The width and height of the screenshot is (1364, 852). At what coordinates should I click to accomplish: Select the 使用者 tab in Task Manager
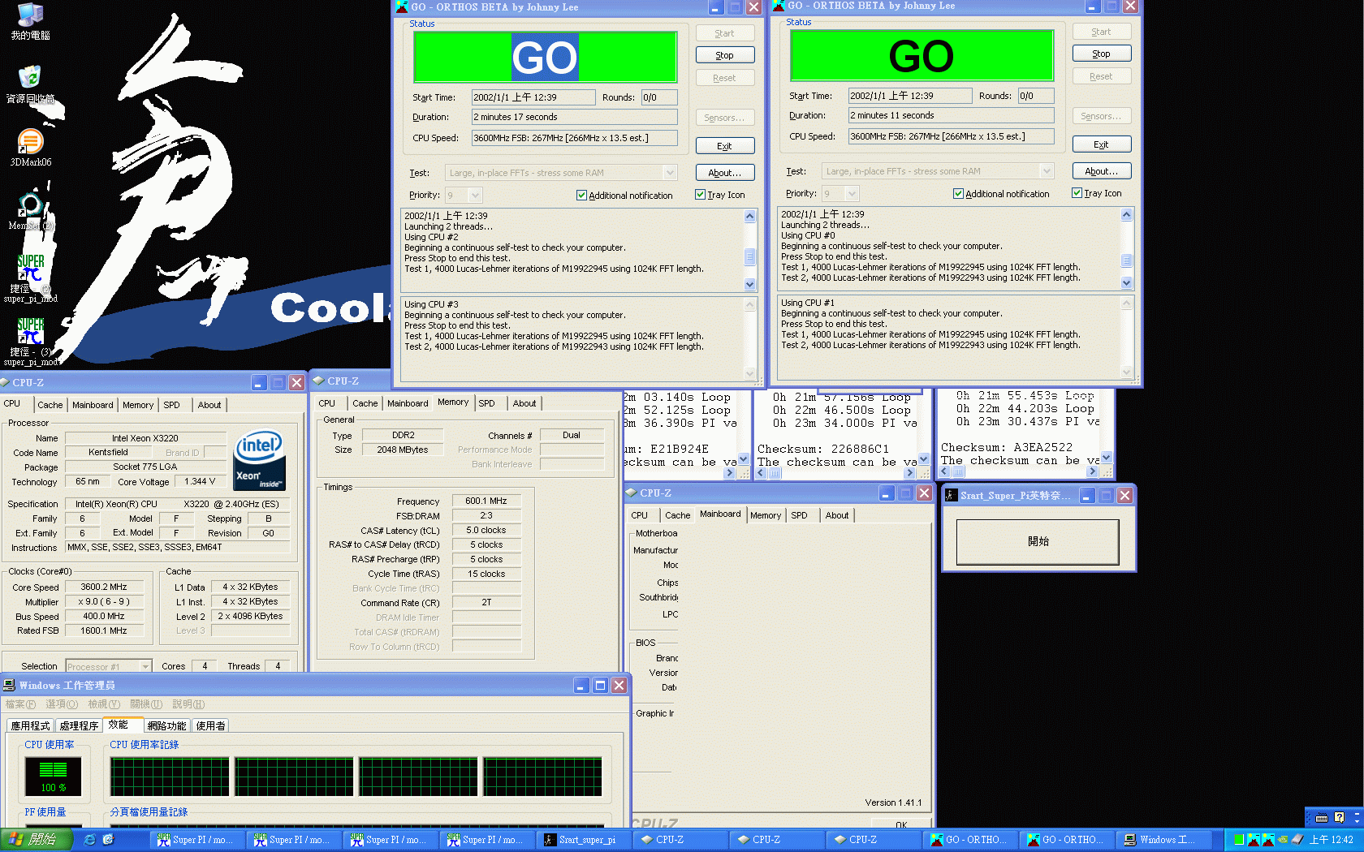210,725
